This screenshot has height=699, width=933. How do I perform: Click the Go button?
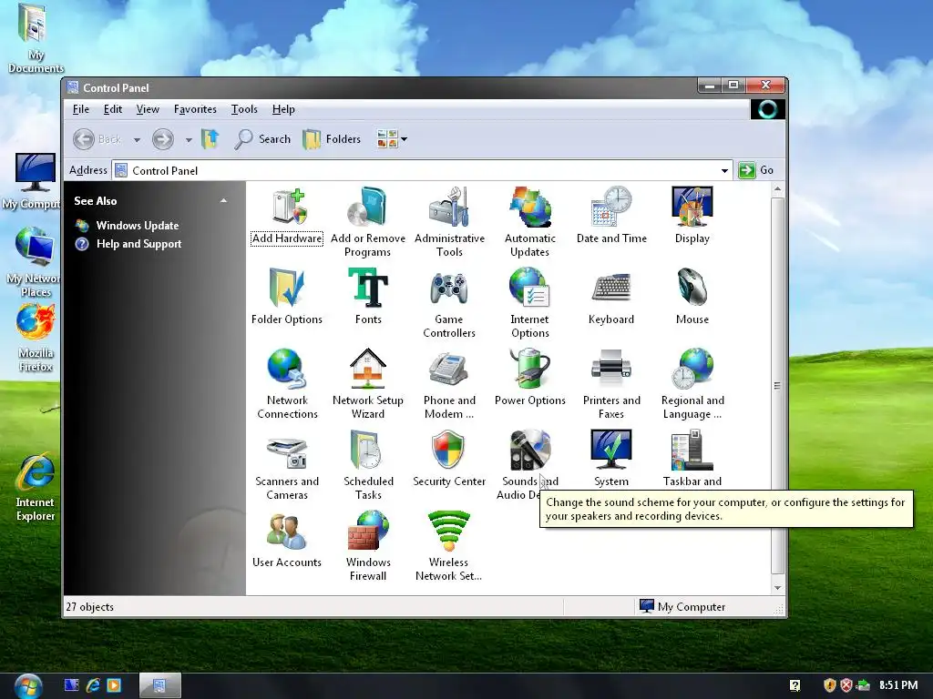[x=756, y=170]
